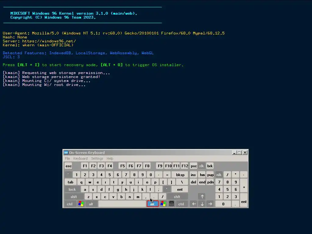Click the up arrow key
Image resolution: width=312 pixels, height=234 pixels.
[x=202, y=197]
